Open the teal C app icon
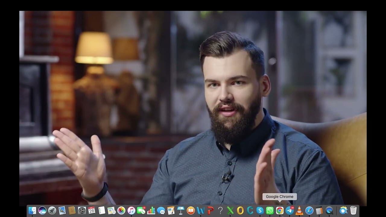The height and width of the screenshot is (217, 386). coord(250,210)
